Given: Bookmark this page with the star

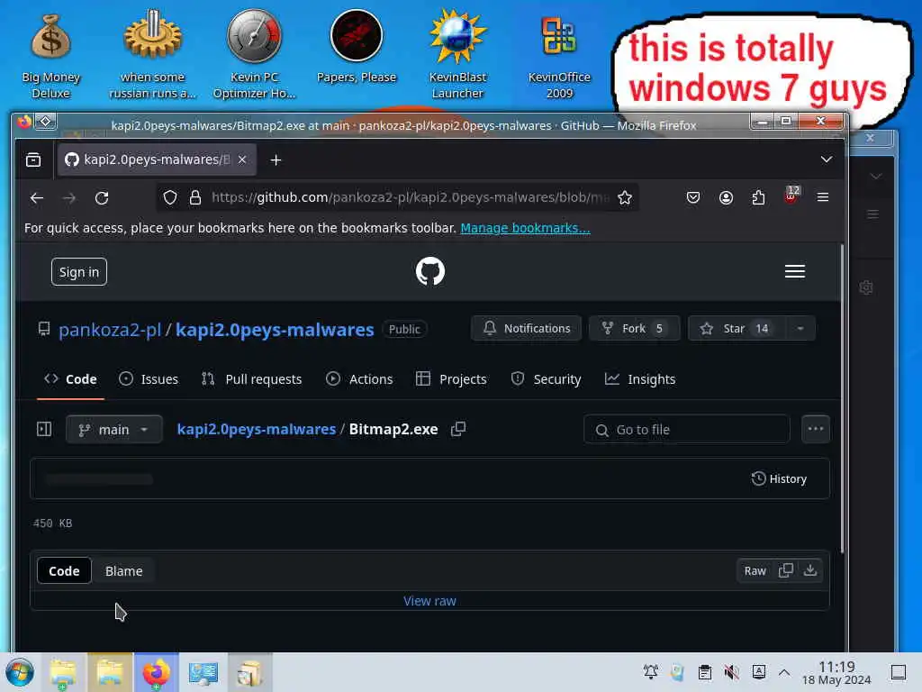Looking at the screenshot, I should point(625,197).
